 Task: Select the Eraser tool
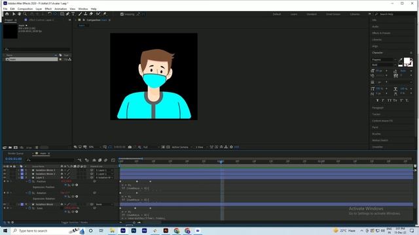(x=91, y=14)
